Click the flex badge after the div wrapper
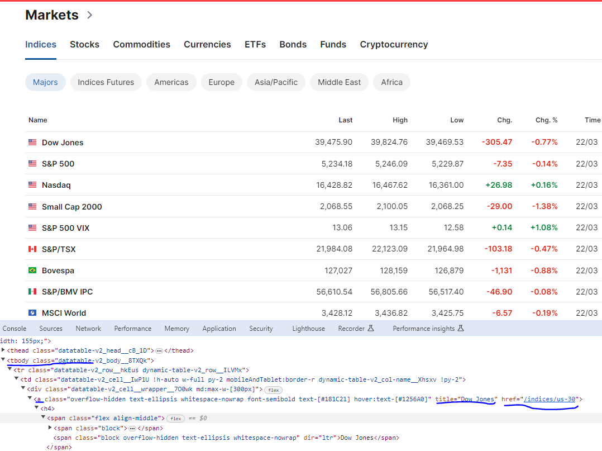Viewport: 602px width, 451px height. point(274,390)
